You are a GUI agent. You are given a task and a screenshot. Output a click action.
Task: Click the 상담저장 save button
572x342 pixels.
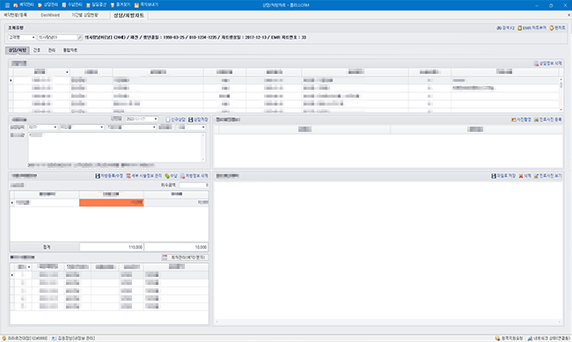point(198,120)
